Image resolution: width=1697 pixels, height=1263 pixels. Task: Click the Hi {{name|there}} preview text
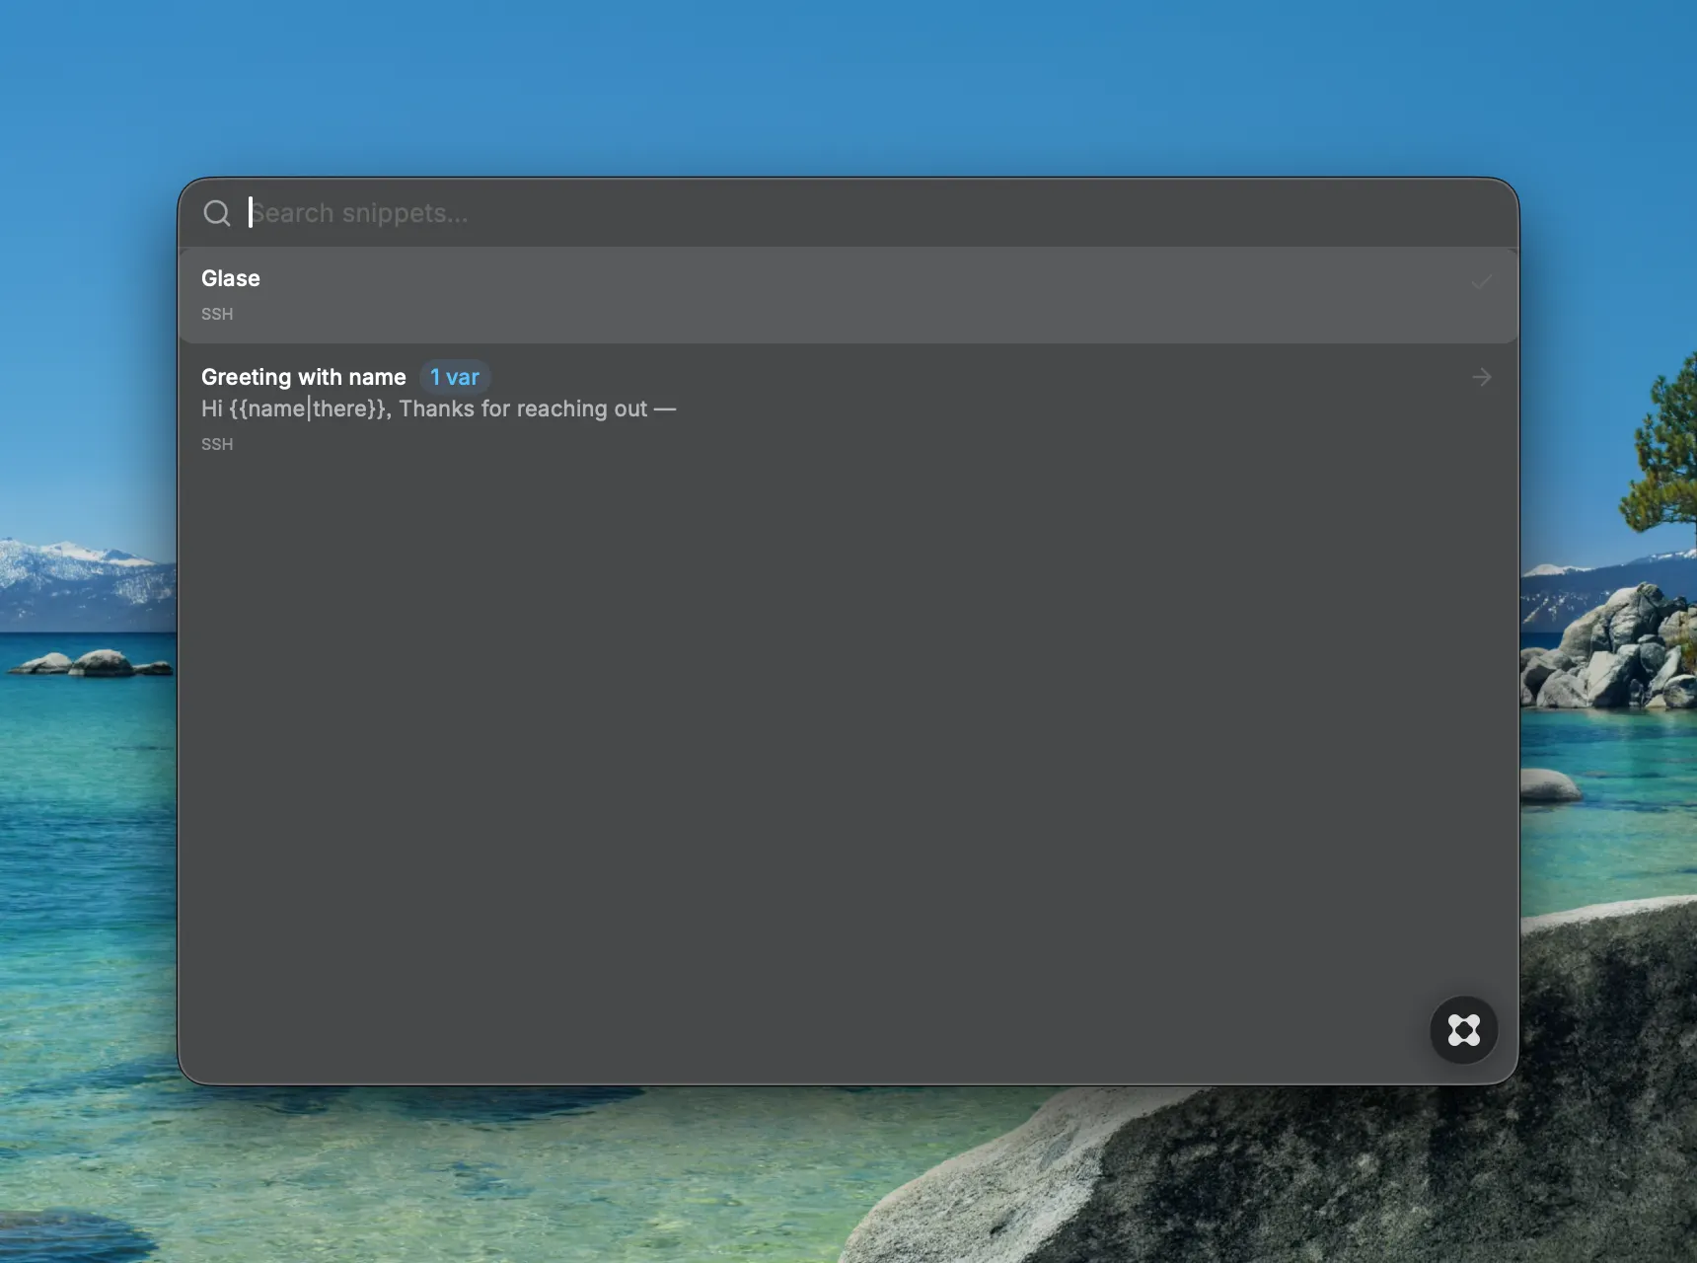438,409
